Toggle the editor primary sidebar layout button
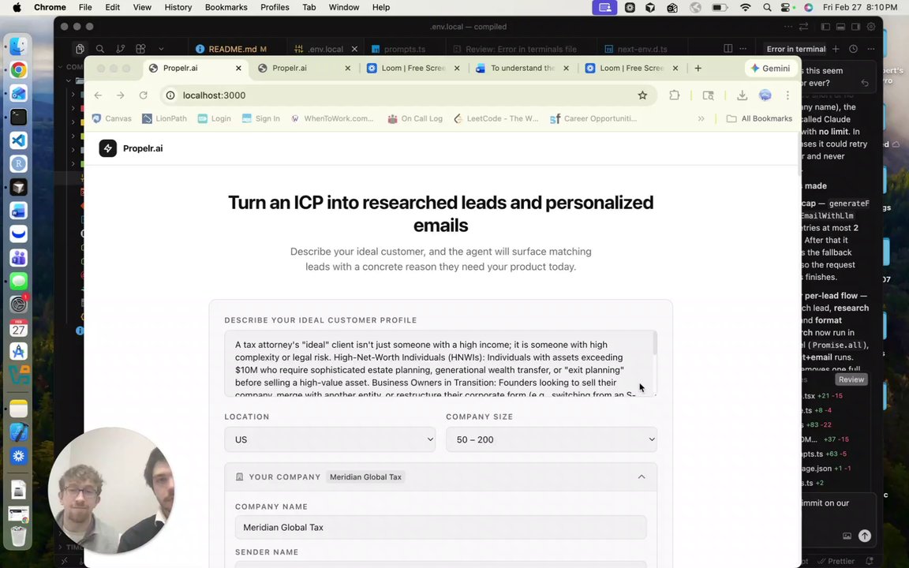Screen dimensions: 909x568 825,27
